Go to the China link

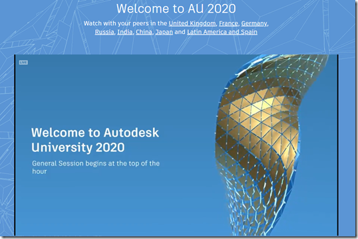click(144, 32)
